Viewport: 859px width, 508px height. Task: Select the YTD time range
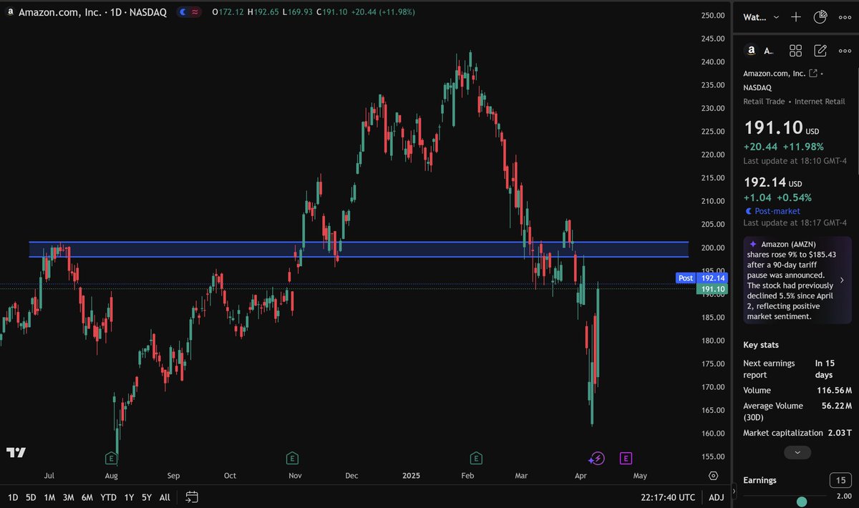[x=108, y=497]
